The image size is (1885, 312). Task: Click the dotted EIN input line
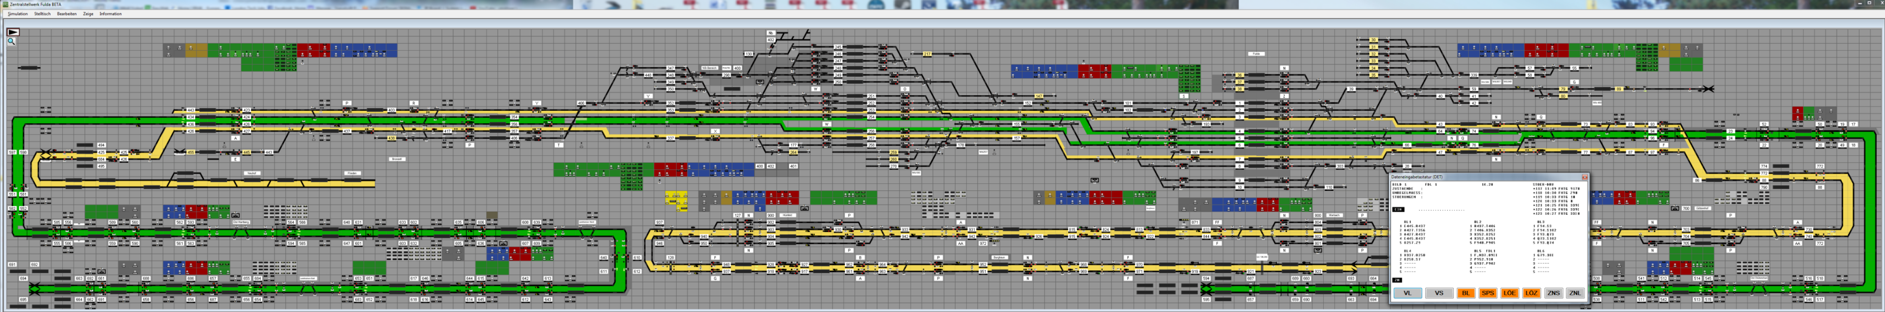tap(1441, 210)
